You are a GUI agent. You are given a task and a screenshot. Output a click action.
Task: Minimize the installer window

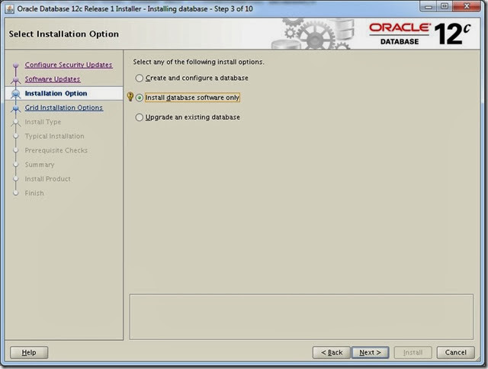click(x=429, y=7)
